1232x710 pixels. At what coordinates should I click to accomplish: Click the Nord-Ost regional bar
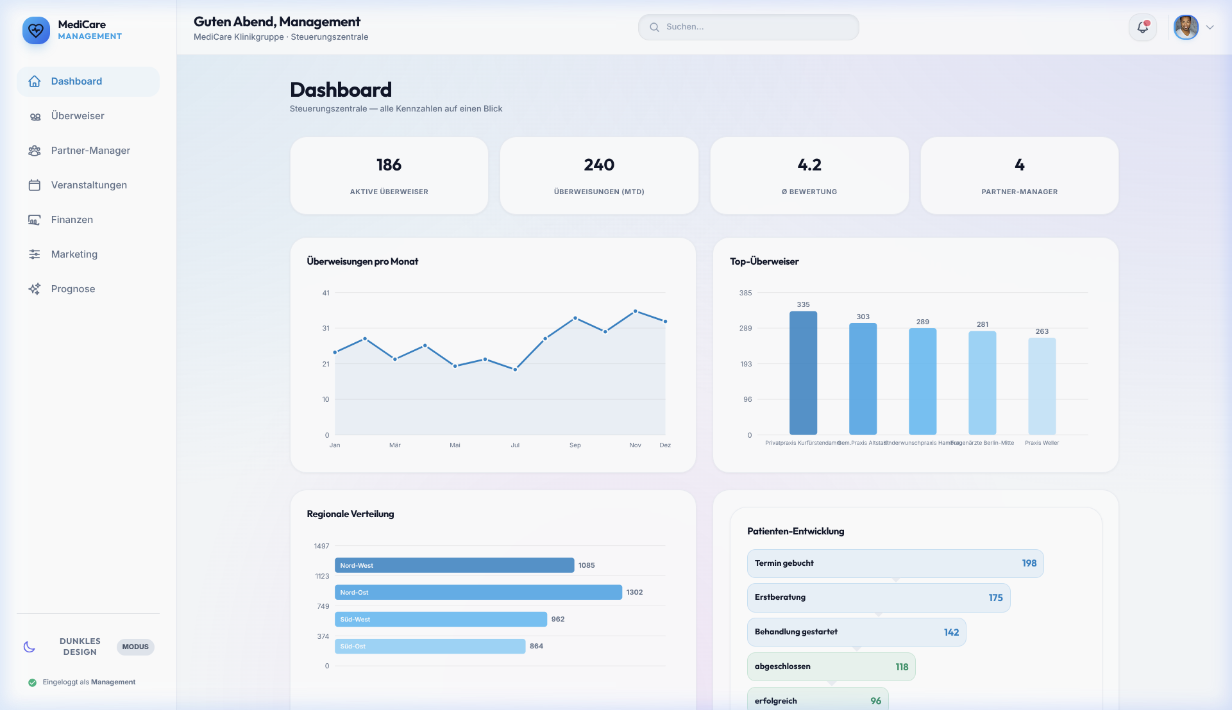478,592
